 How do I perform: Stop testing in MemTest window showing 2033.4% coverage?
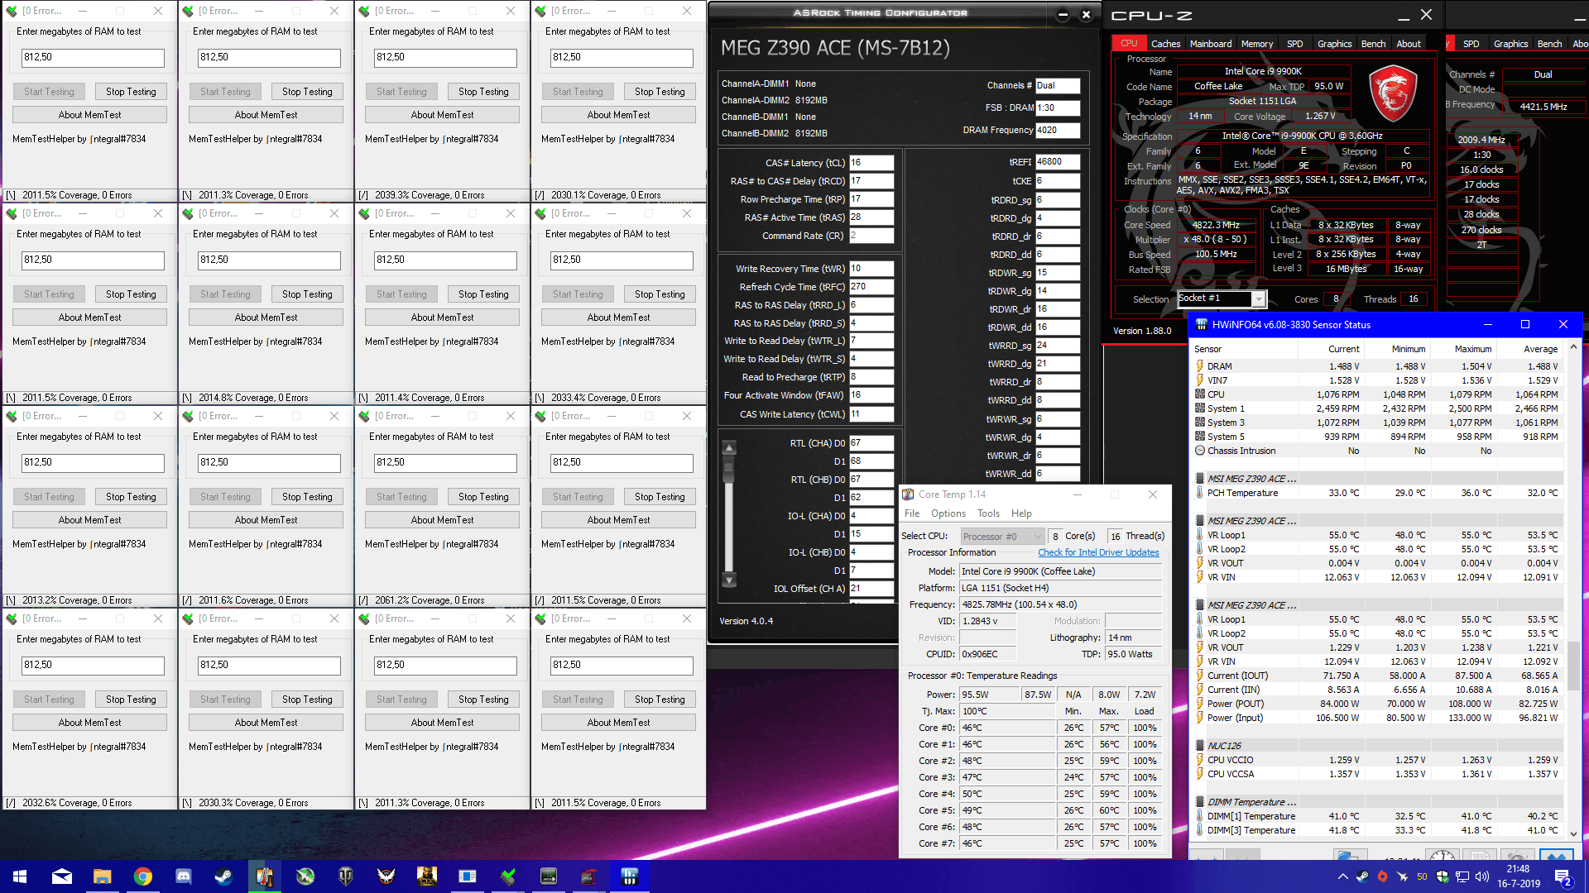click(660, 294)
